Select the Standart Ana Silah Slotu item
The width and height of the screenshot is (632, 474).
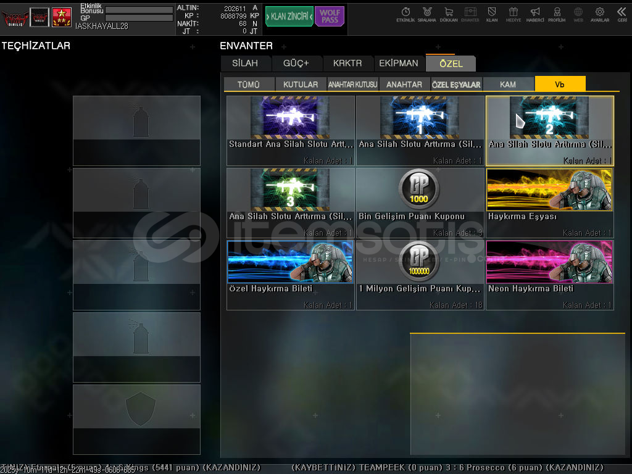pyautogui.click(x=291, y=130)
